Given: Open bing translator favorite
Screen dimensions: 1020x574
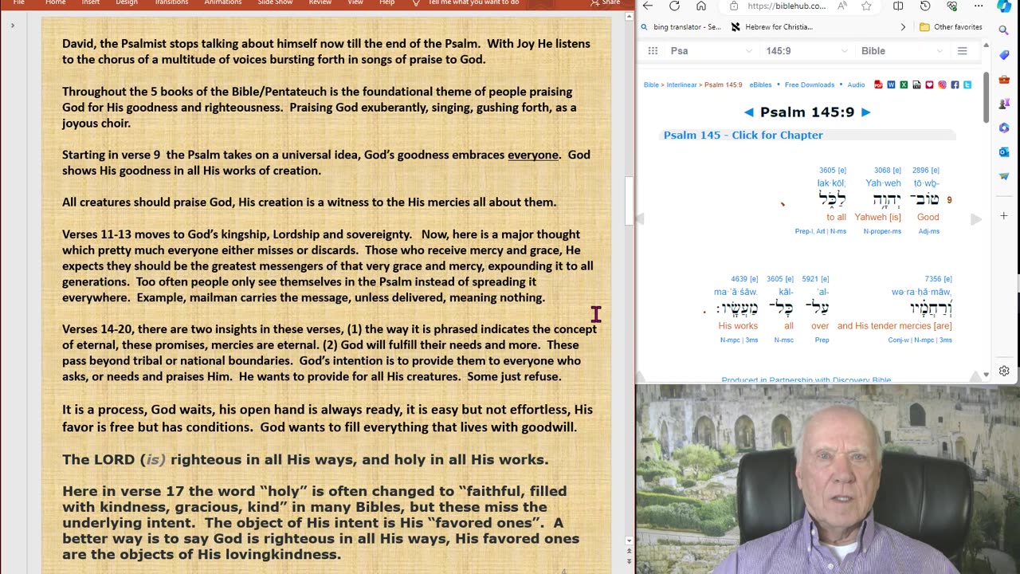Looking at the screenshot, I should click(x=681, y=27).
